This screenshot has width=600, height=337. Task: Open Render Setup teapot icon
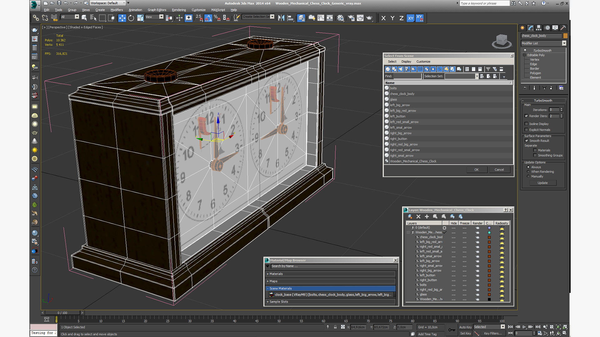click(x=351, y=18)
